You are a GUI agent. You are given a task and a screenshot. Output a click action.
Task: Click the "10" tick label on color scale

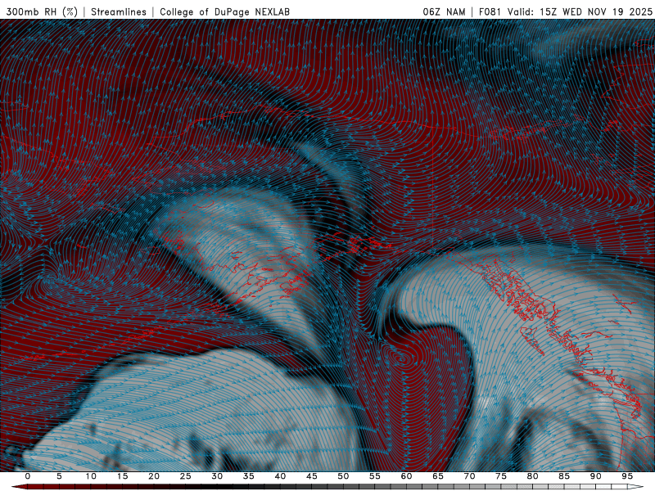click(91, 476)
